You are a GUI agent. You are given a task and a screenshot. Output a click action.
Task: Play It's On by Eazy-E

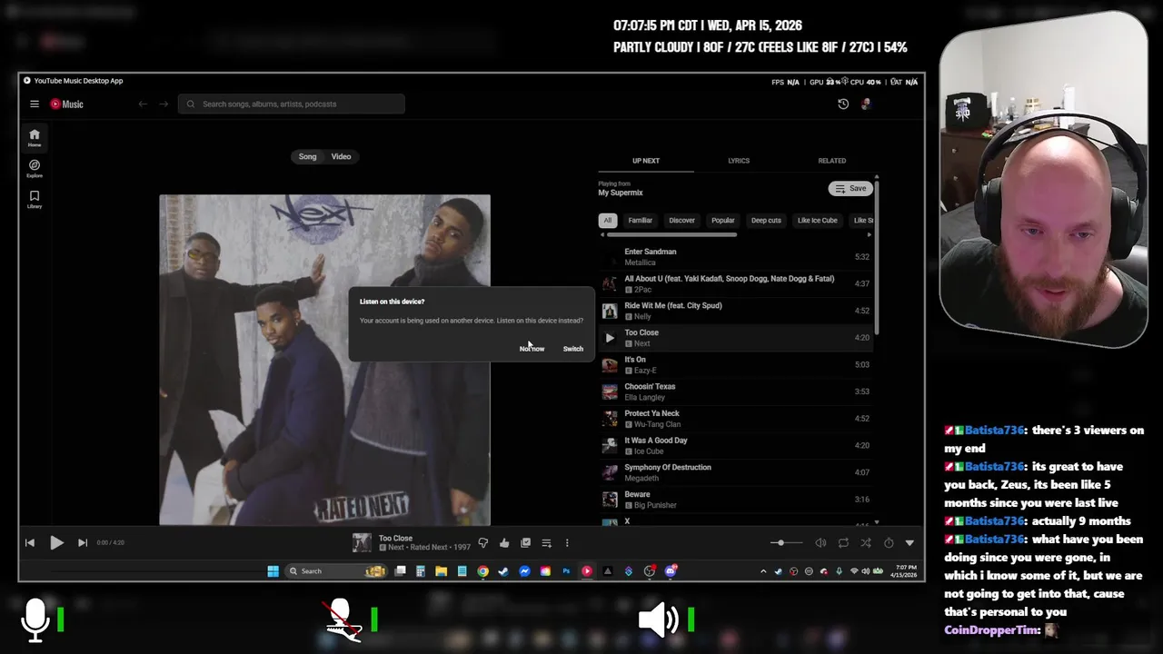click(734, 364)
